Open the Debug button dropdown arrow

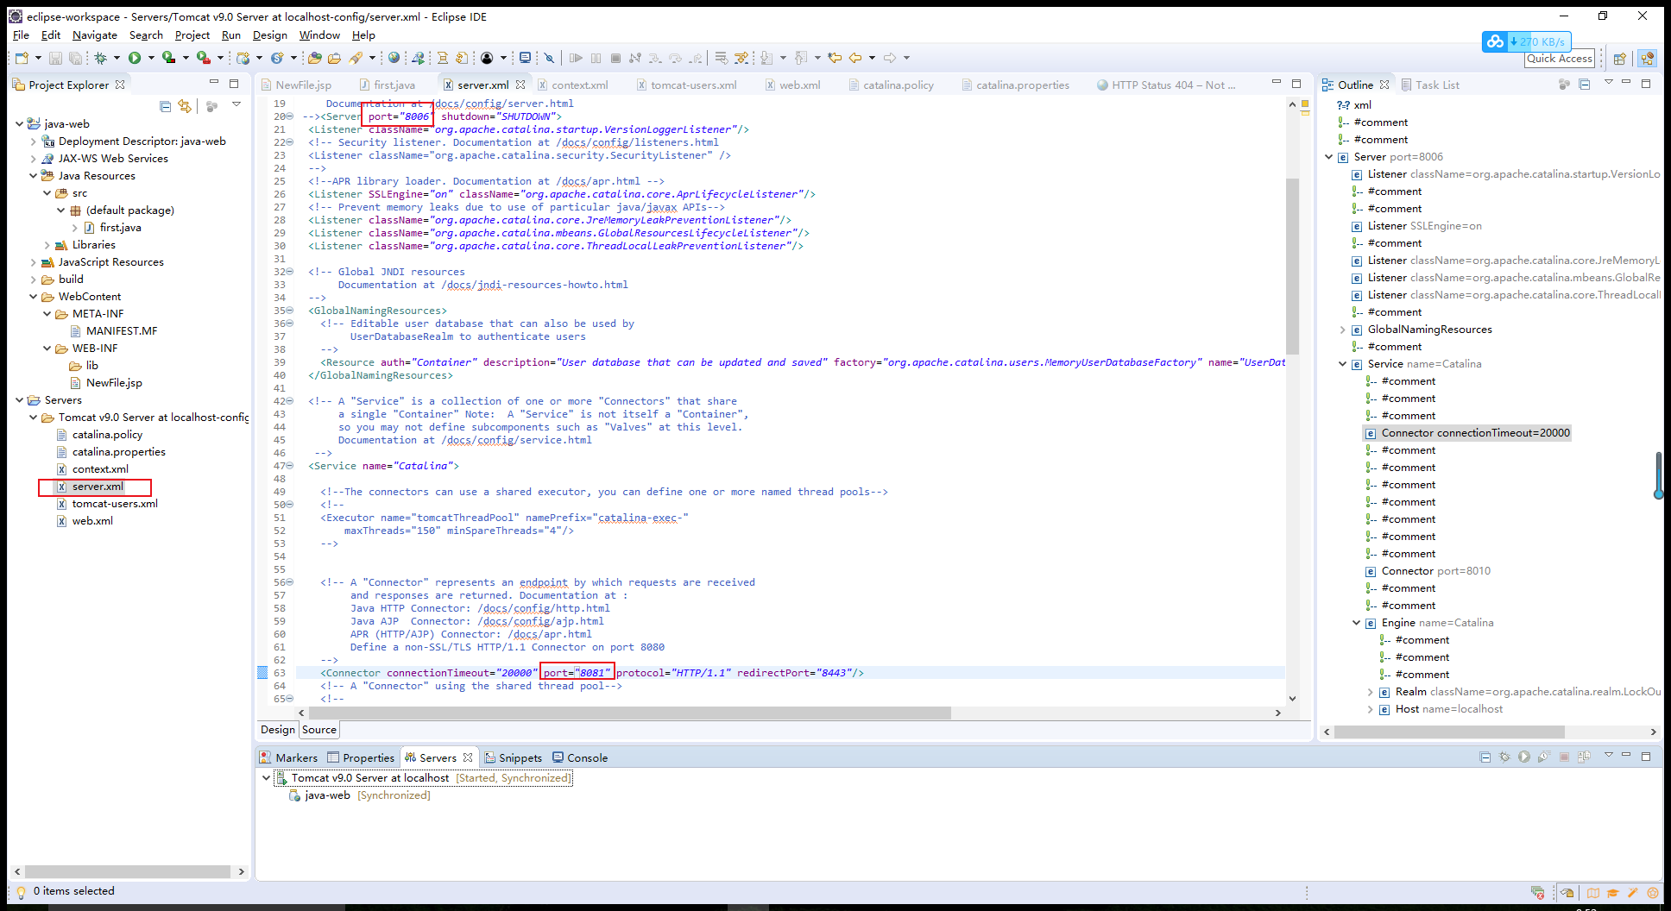click(117, 58)
